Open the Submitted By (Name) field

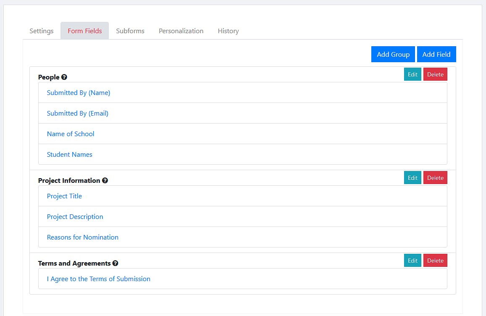(79, 93)
